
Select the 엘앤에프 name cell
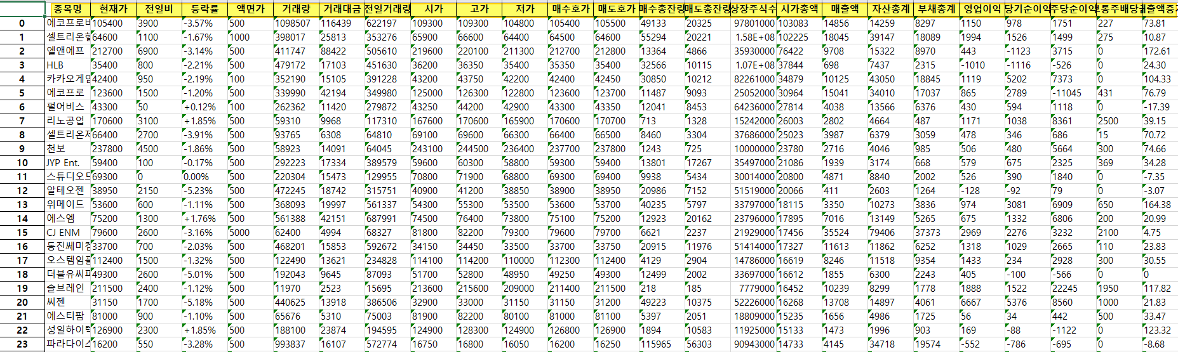click(68, 51)
